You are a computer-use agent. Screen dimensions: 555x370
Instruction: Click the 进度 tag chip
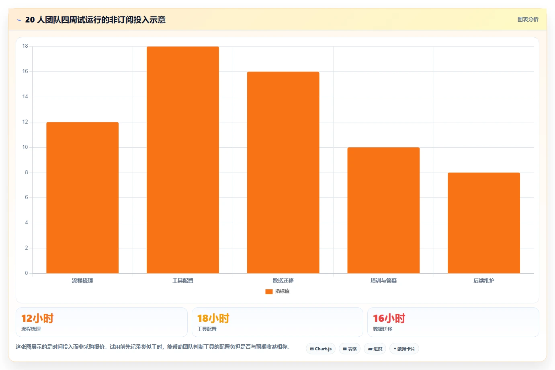(x=375, y=349)
